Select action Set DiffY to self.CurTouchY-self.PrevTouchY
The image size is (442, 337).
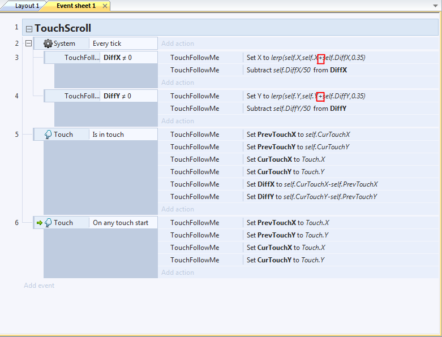(312, 197)
